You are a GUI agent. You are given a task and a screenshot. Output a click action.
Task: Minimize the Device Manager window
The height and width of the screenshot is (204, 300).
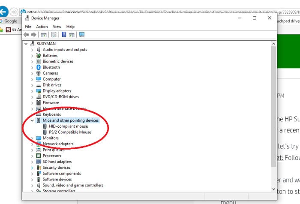(240, 18)
